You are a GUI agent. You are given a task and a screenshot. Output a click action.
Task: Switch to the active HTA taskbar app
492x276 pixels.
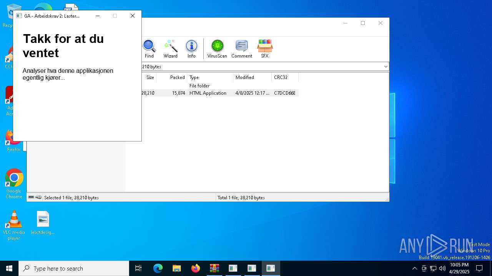coord(271,268)
